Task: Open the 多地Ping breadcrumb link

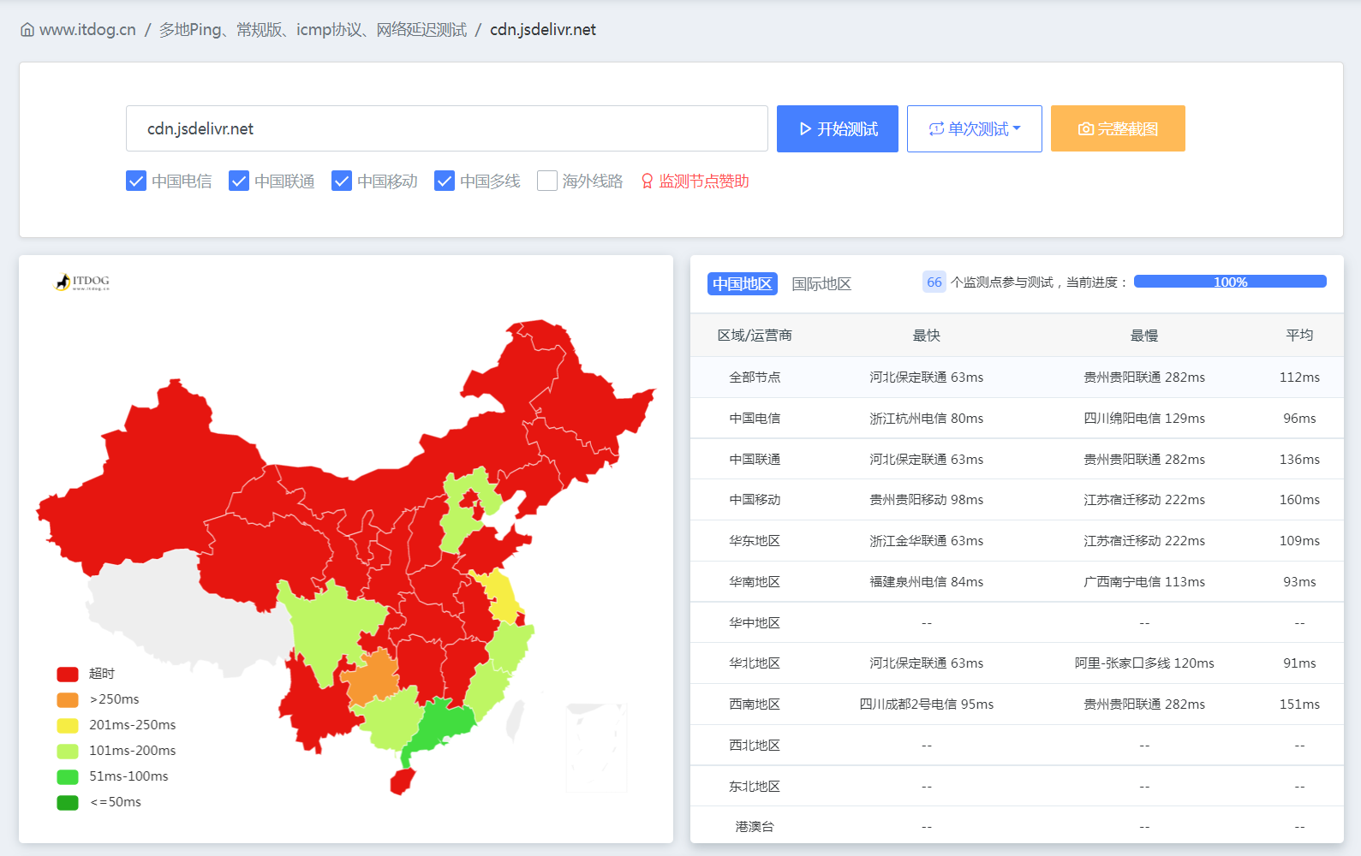Action: pyautogui.click(x=313, y=30)
